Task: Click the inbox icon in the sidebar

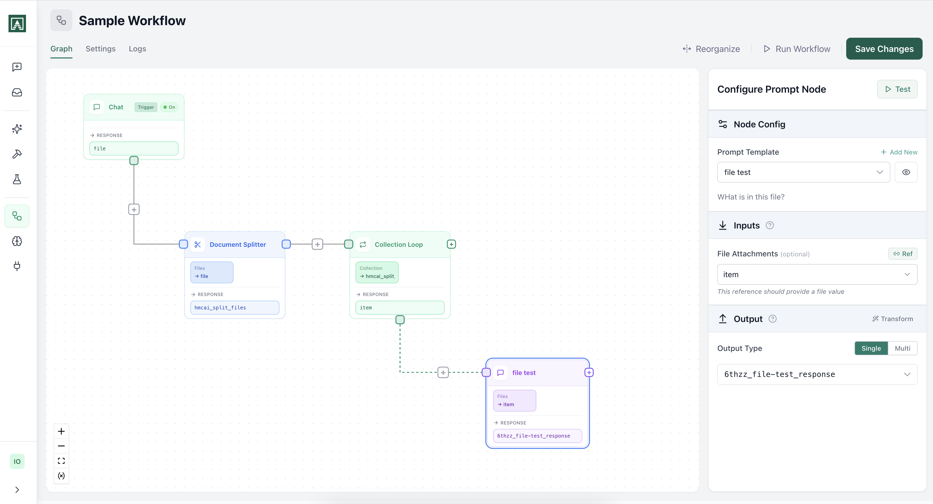Action: click(17, 92)
